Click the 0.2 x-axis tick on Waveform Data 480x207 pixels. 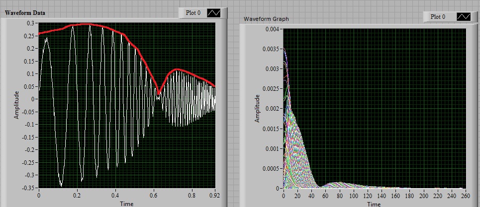point(77,195)
